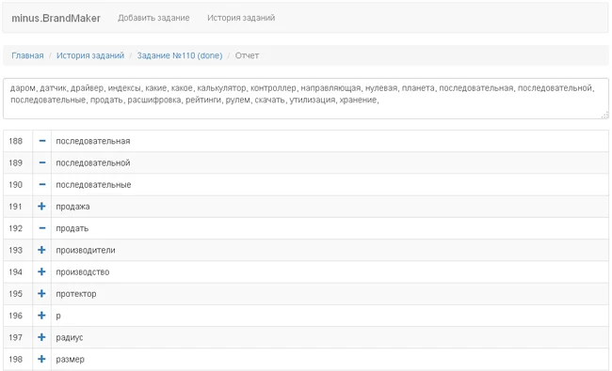
Task: Select the word протектор
Action: point(76,294)
